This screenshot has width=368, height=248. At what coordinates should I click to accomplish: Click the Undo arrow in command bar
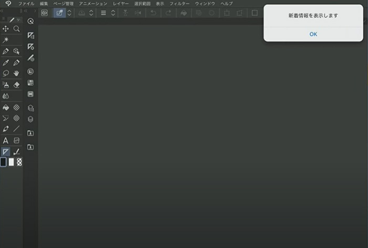154,13
